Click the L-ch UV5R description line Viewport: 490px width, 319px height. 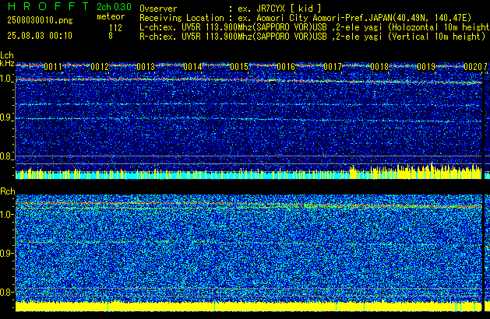pos(315,27)
